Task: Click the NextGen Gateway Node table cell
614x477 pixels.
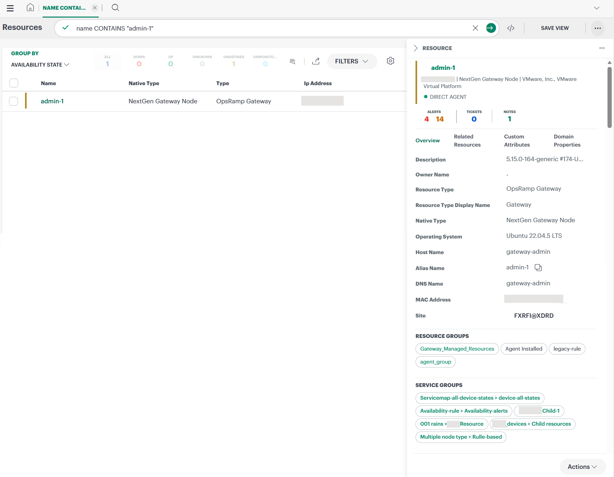Action: [163, 101]
